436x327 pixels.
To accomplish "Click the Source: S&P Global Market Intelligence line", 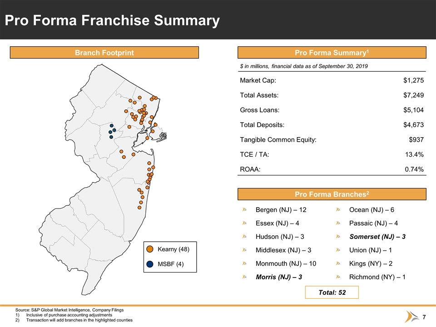I will click(69, 310).
